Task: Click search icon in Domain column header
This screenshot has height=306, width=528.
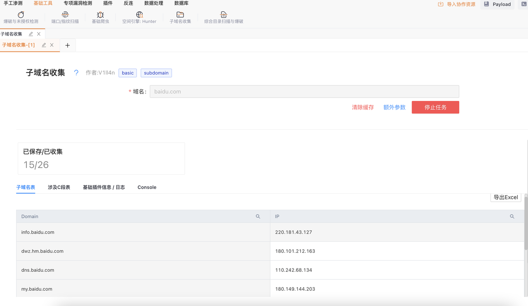Action: (258, 217)
